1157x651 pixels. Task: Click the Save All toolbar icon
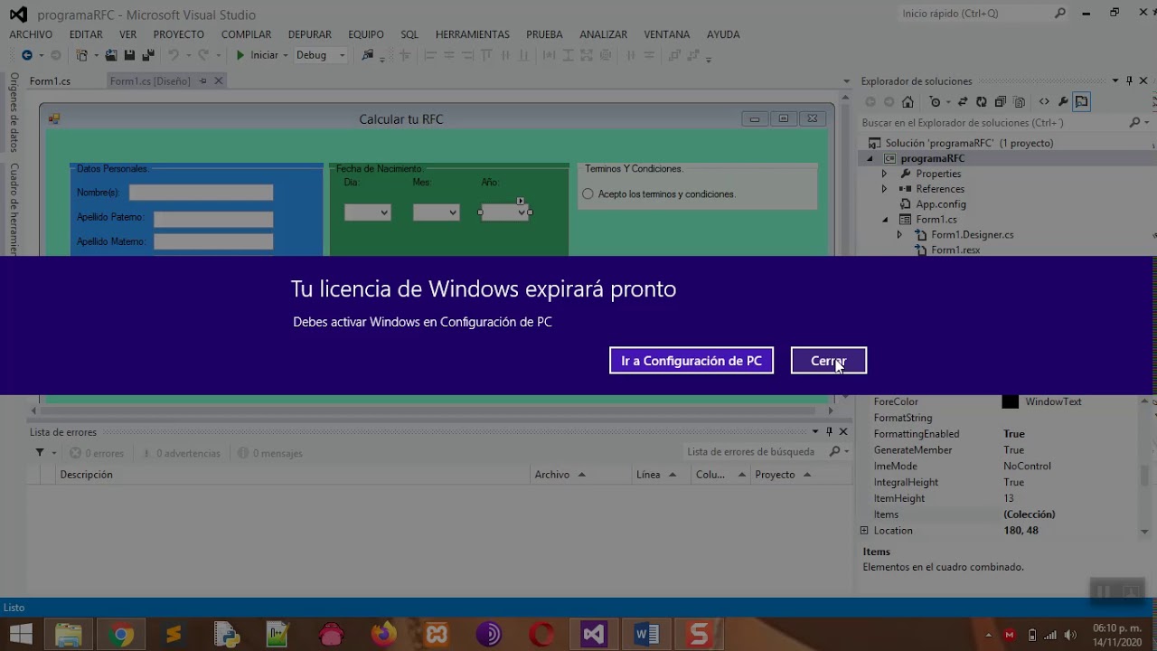(x=148, y=55)
